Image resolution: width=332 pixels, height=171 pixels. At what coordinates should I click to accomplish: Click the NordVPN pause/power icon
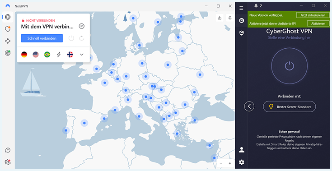[71, 38]
